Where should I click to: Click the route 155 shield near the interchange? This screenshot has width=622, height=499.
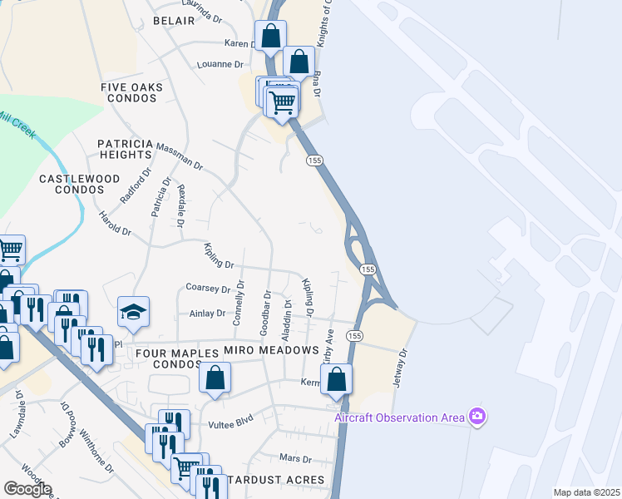[368, 269]
